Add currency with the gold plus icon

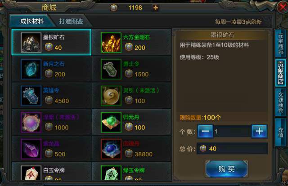click(156, 8)
